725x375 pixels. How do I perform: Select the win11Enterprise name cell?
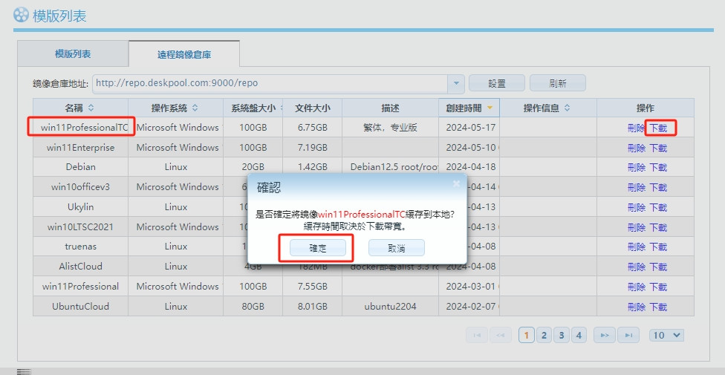point(80,148)
